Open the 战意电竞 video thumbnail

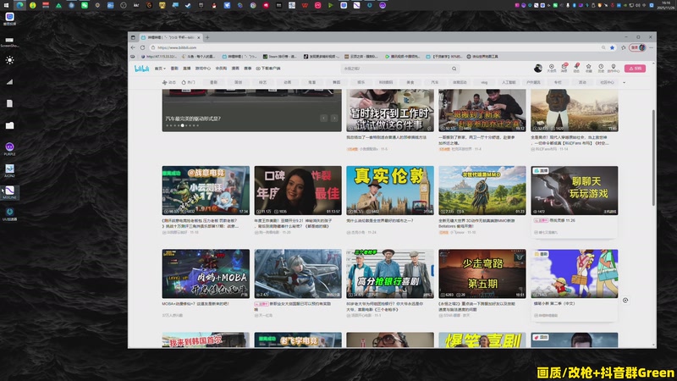pyautogui.click(x=206, y=190)
